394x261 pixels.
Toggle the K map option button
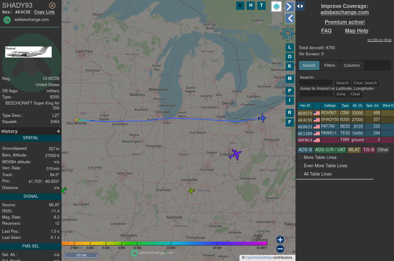(x=290, y=66)
